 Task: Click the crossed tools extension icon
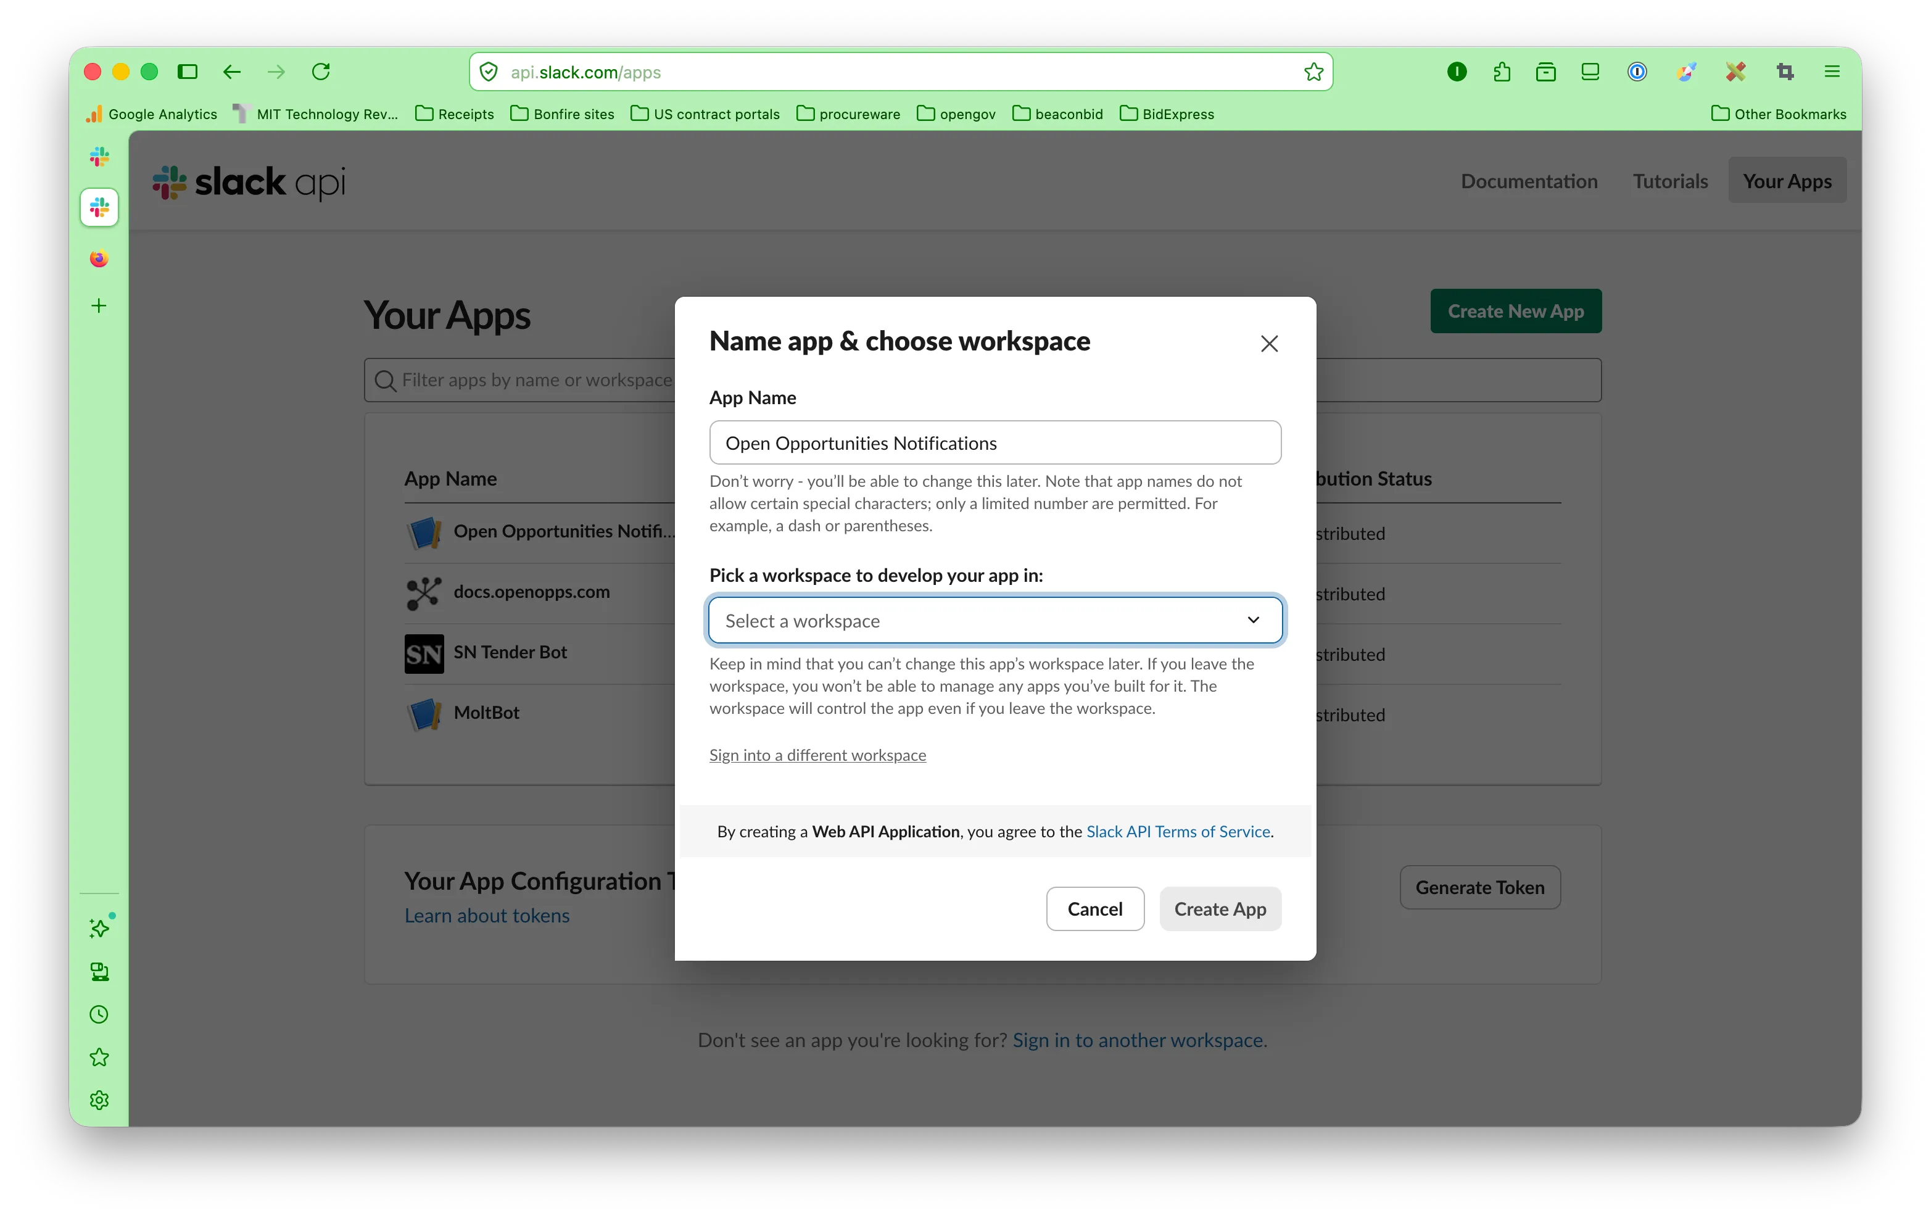click(1735, 72)
